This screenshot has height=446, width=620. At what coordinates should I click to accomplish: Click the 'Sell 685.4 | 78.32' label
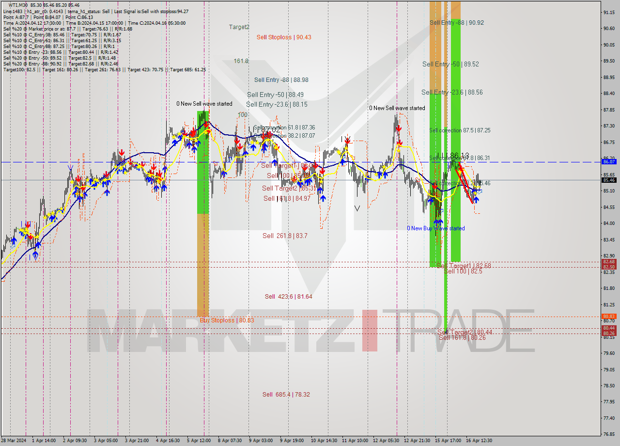[x=286, y=395]
